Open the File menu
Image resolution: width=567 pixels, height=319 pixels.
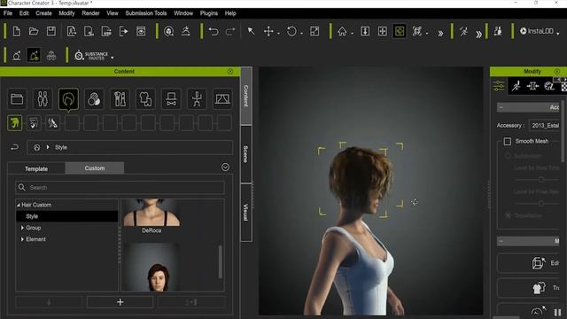tap(8, 13)
